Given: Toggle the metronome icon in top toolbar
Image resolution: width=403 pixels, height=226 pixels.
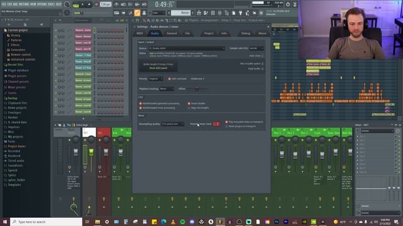Looking at the screenshot, I should click(116, 4).
